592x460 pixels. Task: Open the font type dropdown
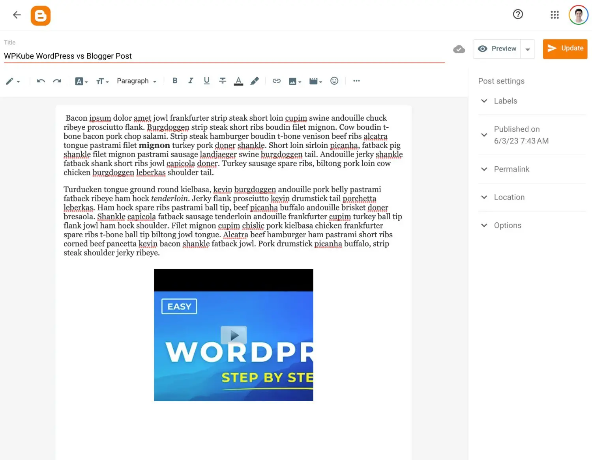pyautogui.click(x=81, y=81)
